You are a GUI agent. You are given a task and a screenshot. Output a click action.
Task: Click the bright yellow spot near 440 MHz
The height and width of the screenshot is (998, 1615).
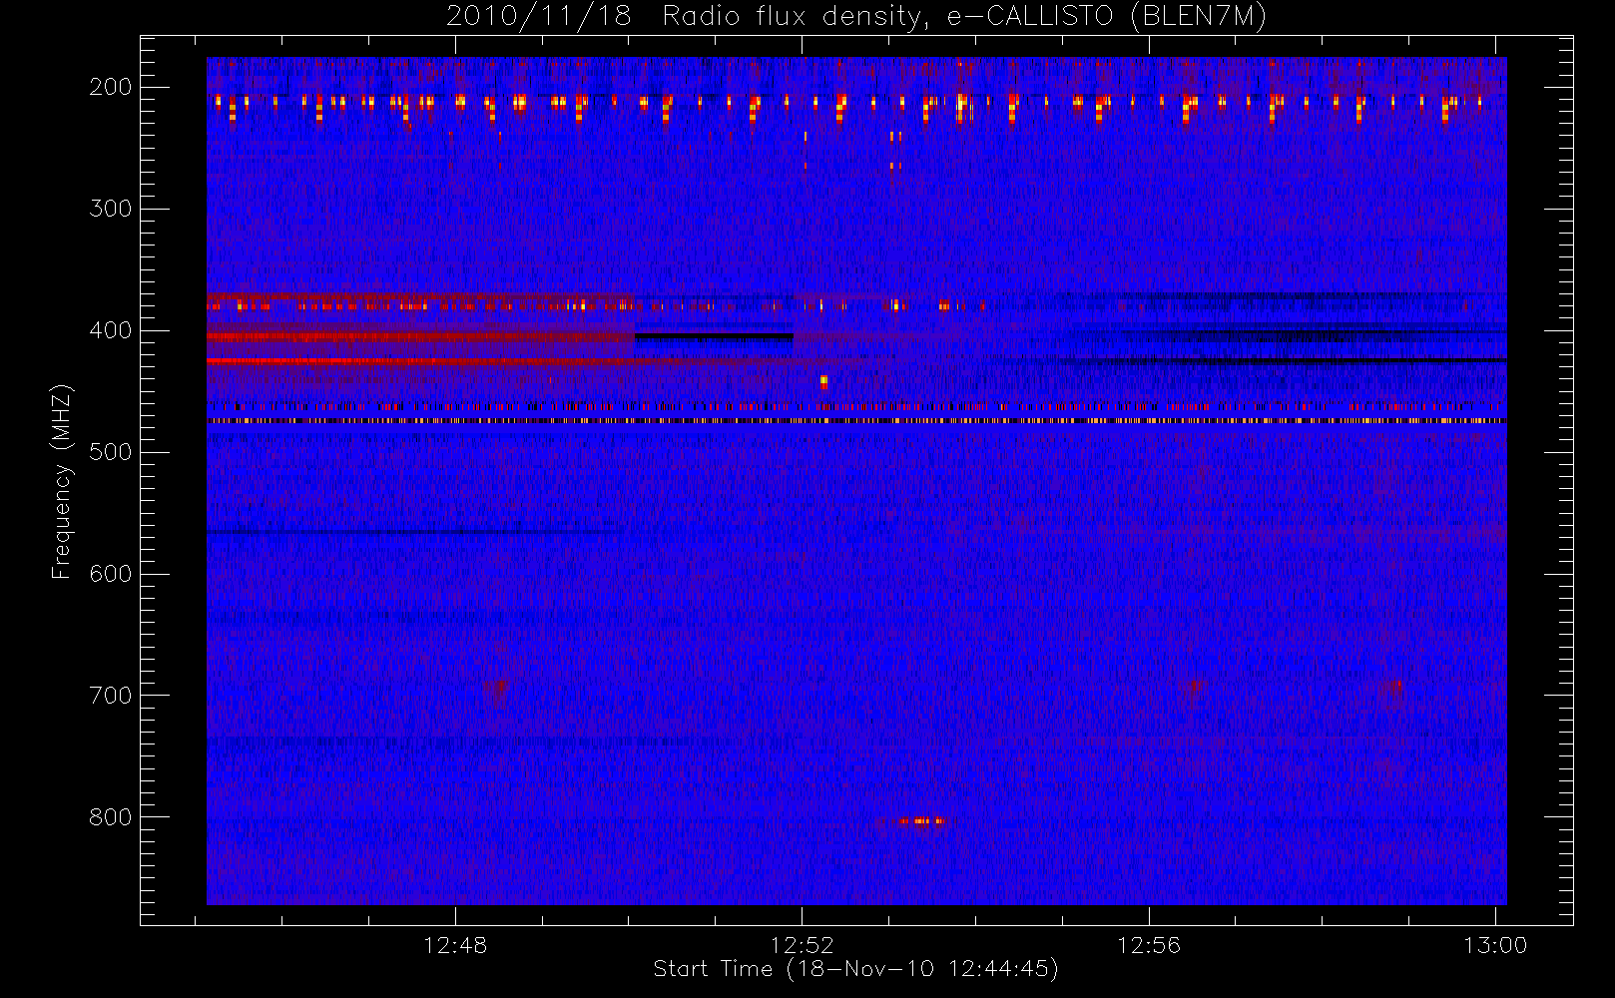click(x=823, y=381)
